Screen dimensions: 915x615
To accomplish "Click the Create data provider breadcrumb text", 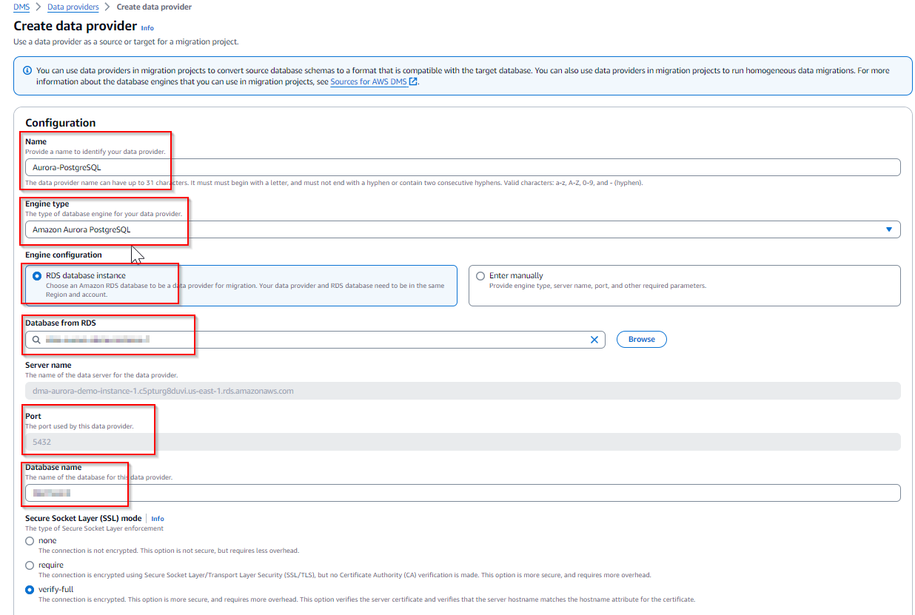I will click(x=155, y=7).
